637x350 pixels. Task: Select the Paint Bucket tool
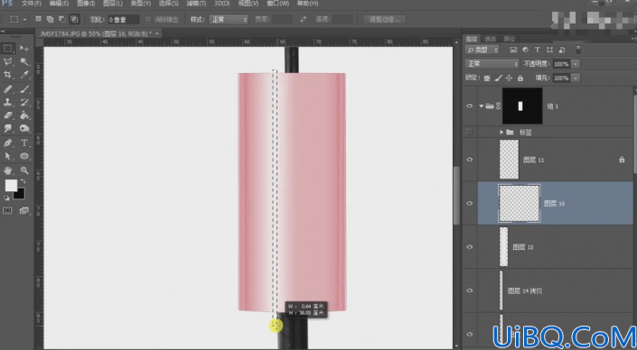[24, 115]
